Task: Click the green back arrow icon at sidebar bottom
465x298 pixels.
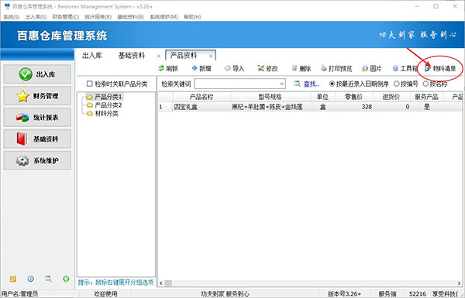Action: tap(66, 279)
